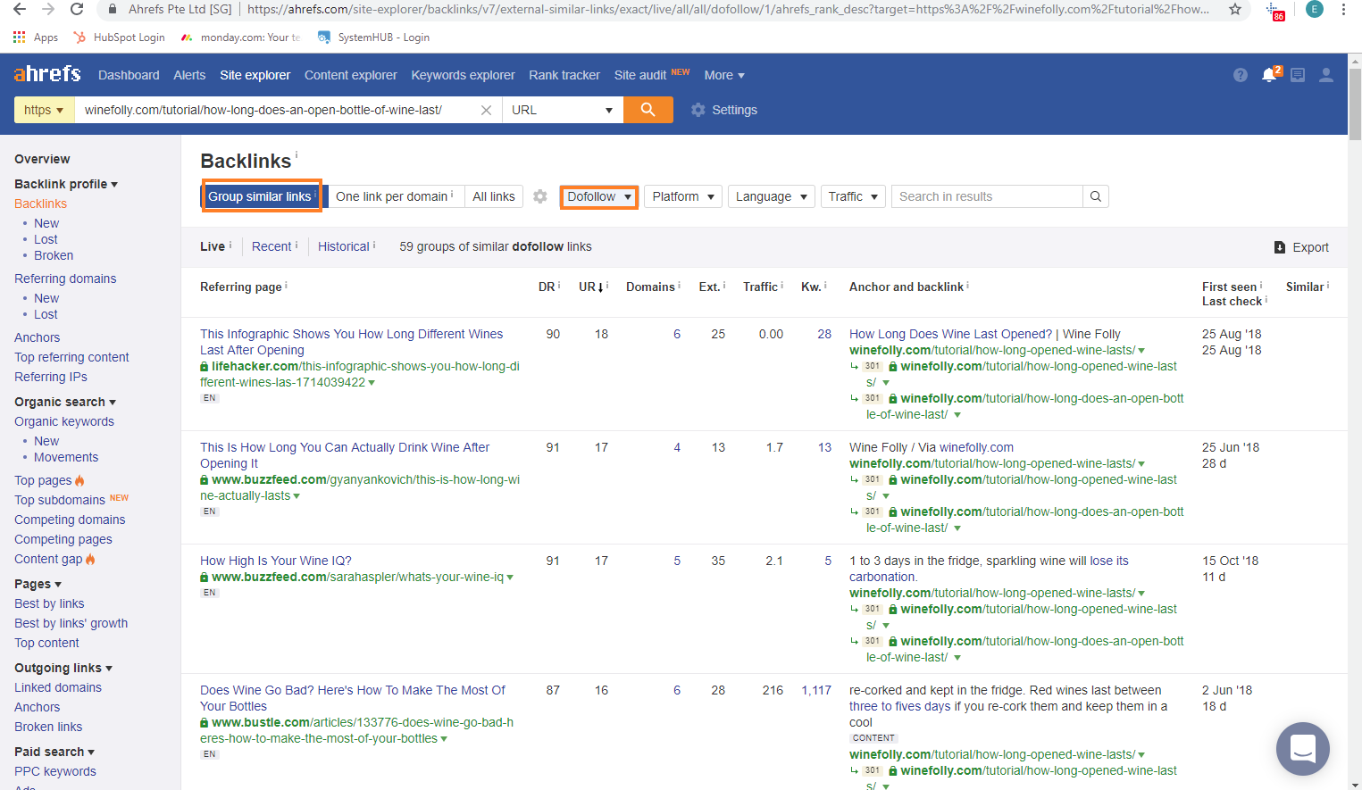Open the Dofollow filter dropdown
Screen dimensions: 1362x790
pyautogui.click(x=599, y=196)
